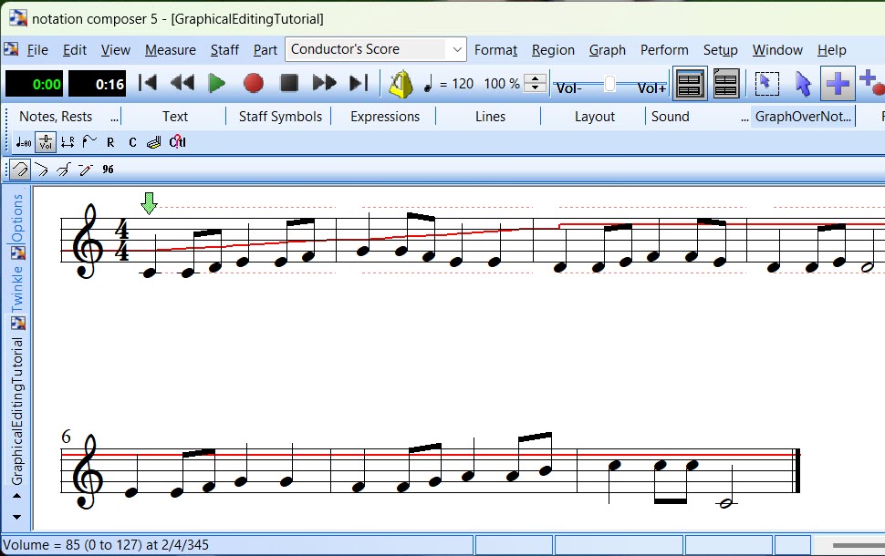Start playback with the green Play button
The image size is (885, 556).
pos(217,84)
